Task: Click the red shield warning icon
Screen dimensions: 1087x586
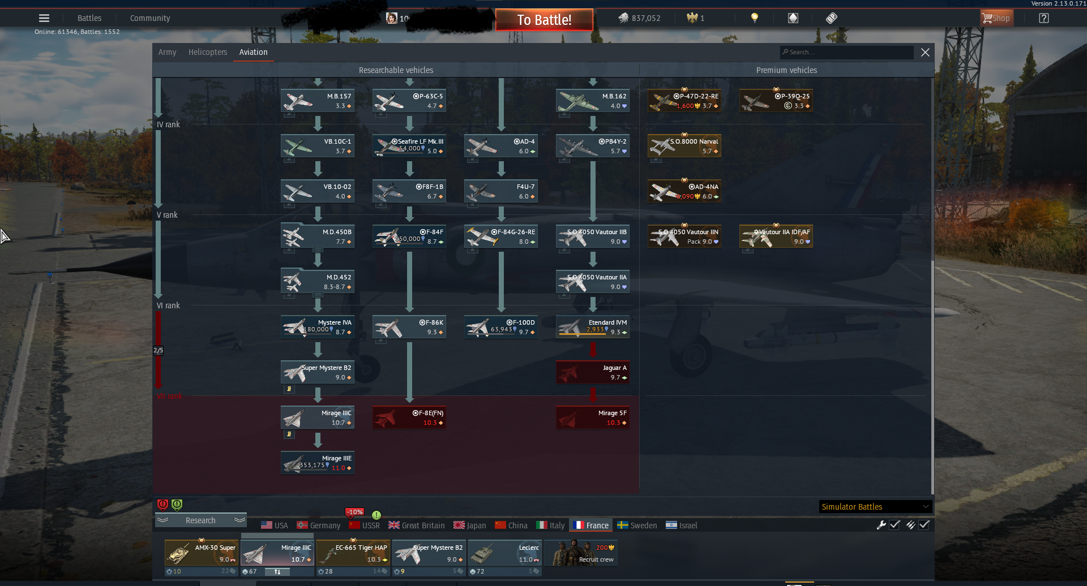Action: pyautogui.click(x=162, y=504)
